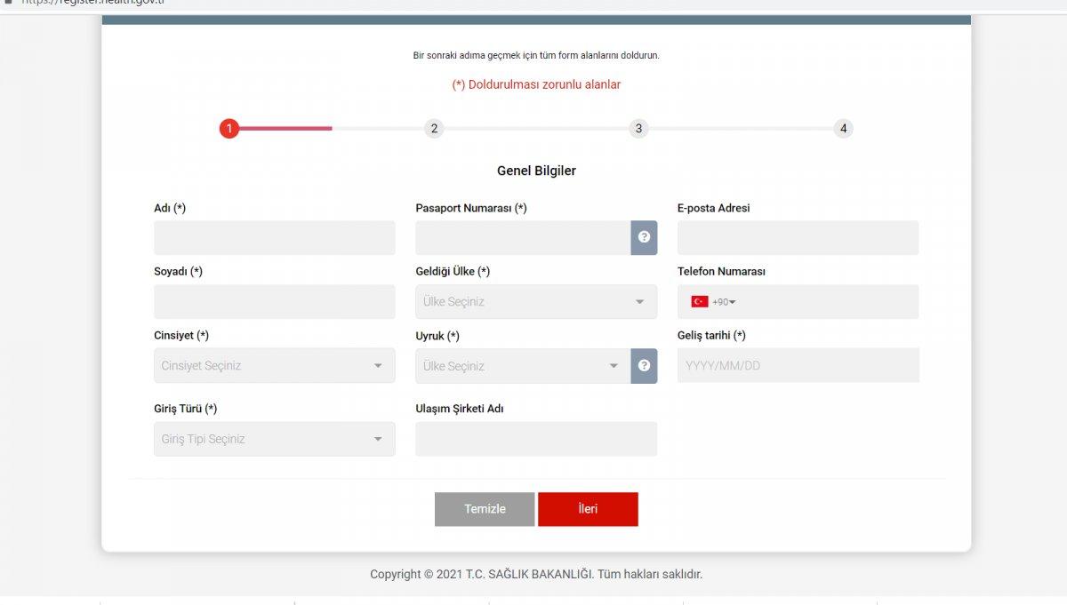1067x605 pixels.
Task: Click the padlock icon in address bar
Action: (9, 3)
